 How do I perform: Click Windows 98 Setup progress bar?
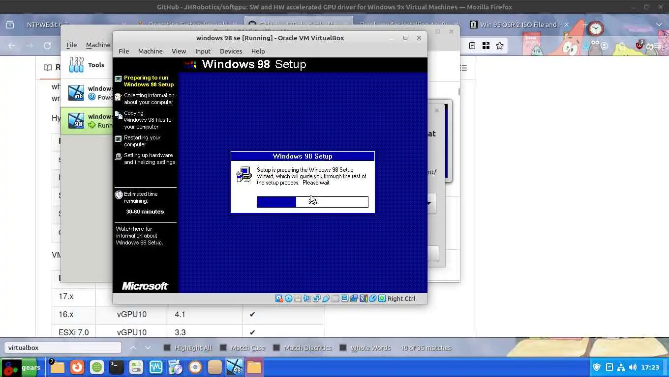[312, 202]
